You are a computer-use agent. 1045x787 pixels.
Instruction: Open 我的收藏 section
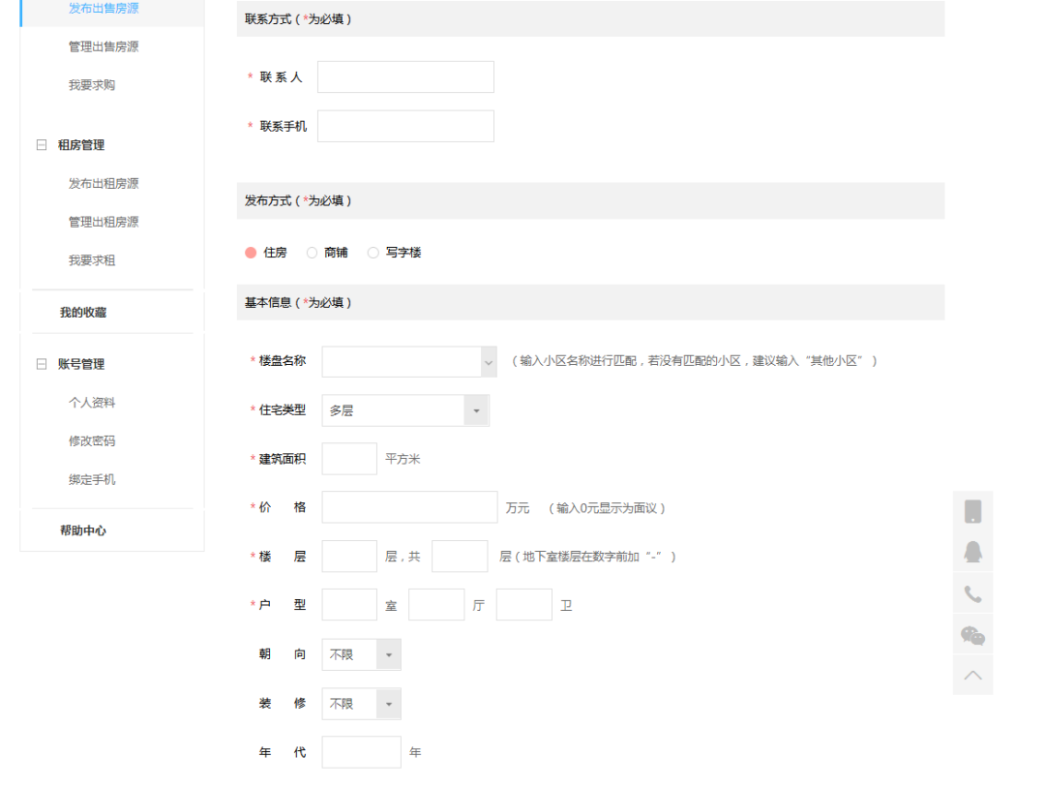coord(83,312)
